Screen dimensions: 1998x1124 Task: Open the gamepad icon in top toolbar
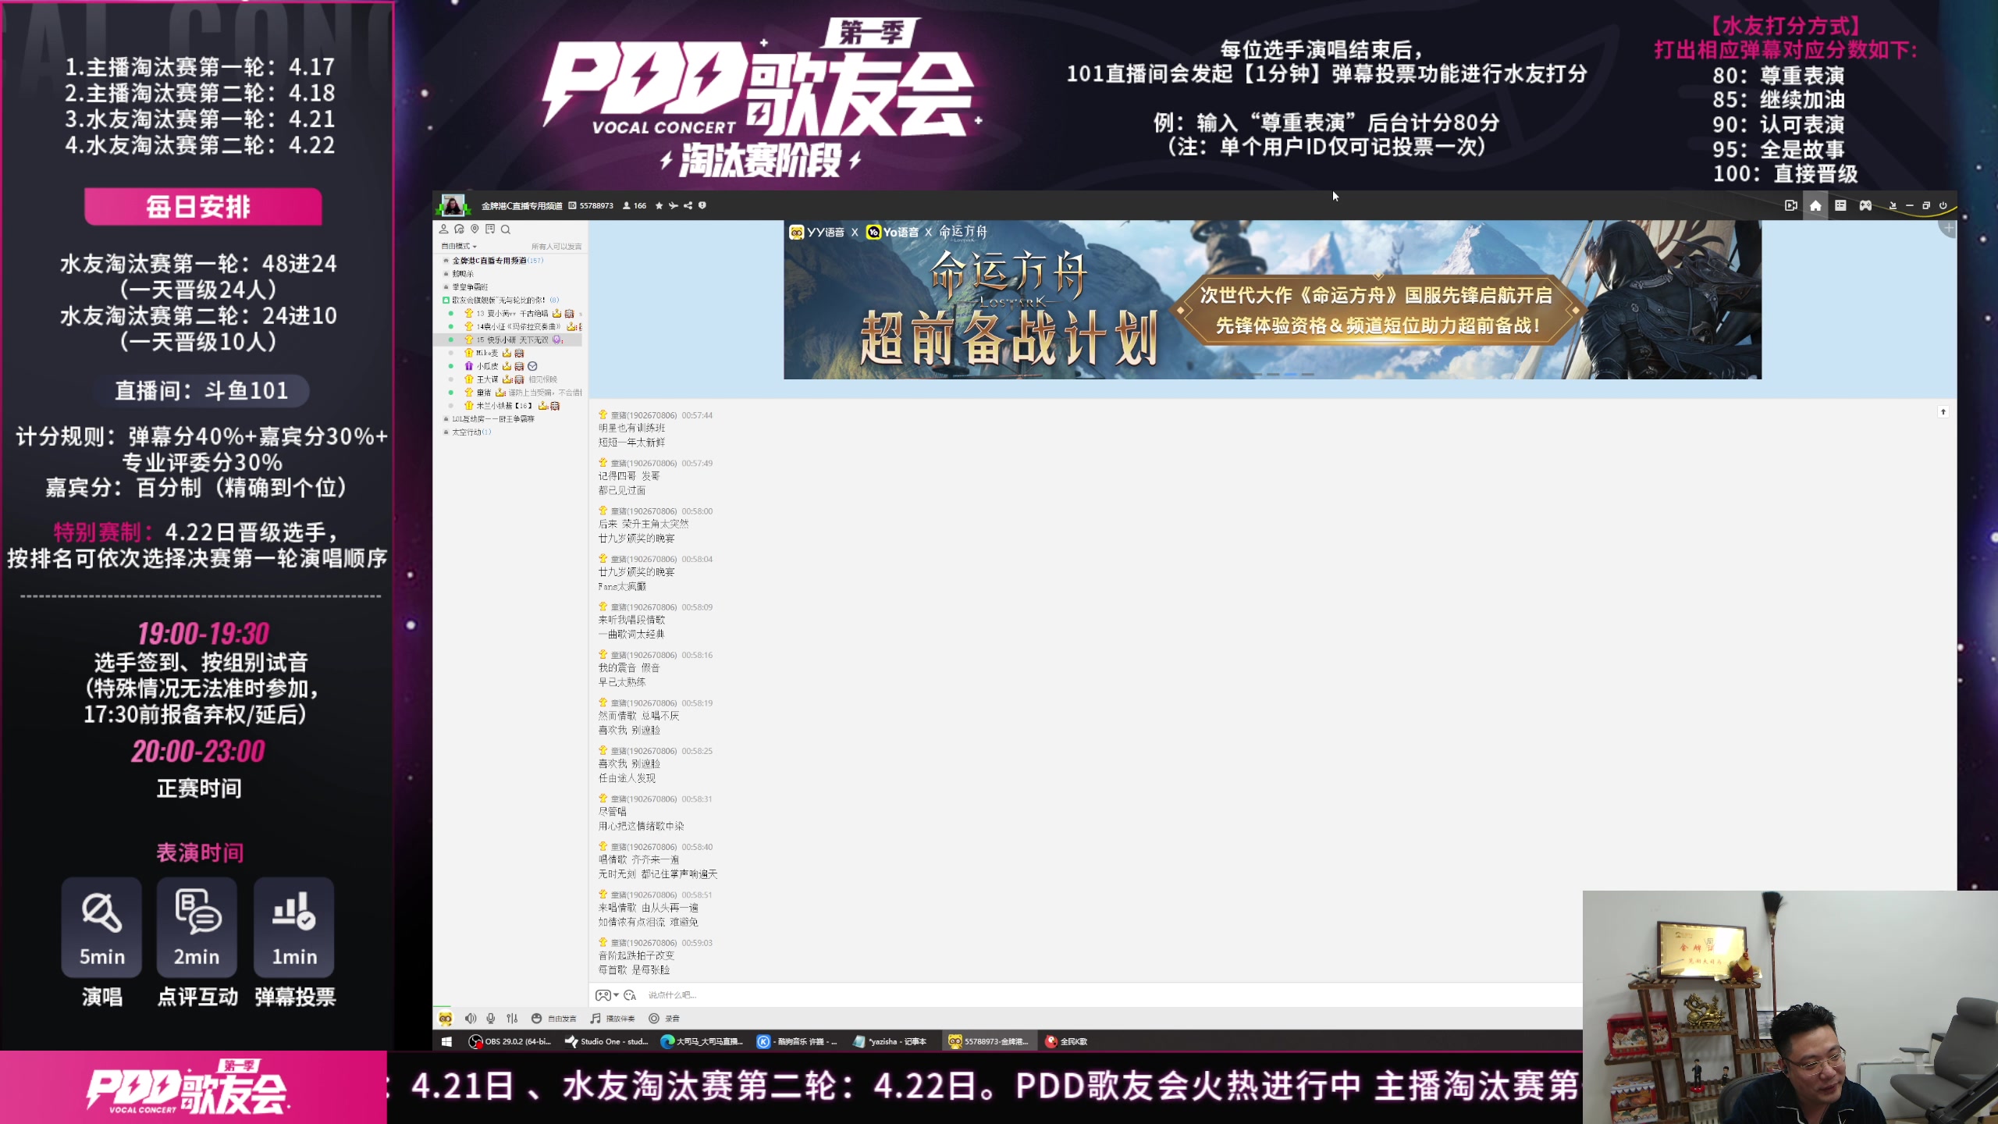[x=1865, y=205]
